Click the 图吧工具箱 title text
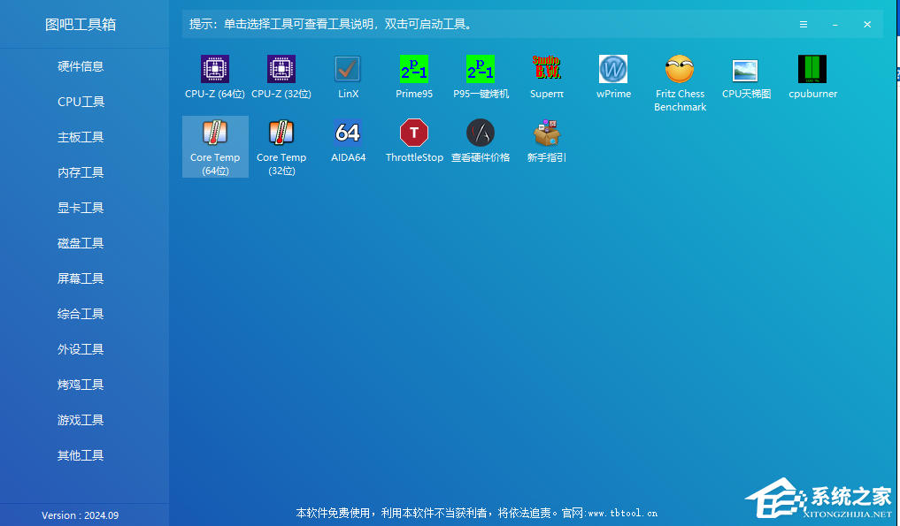900x526 pixels. pyautogui.click(x=81, y=25)
